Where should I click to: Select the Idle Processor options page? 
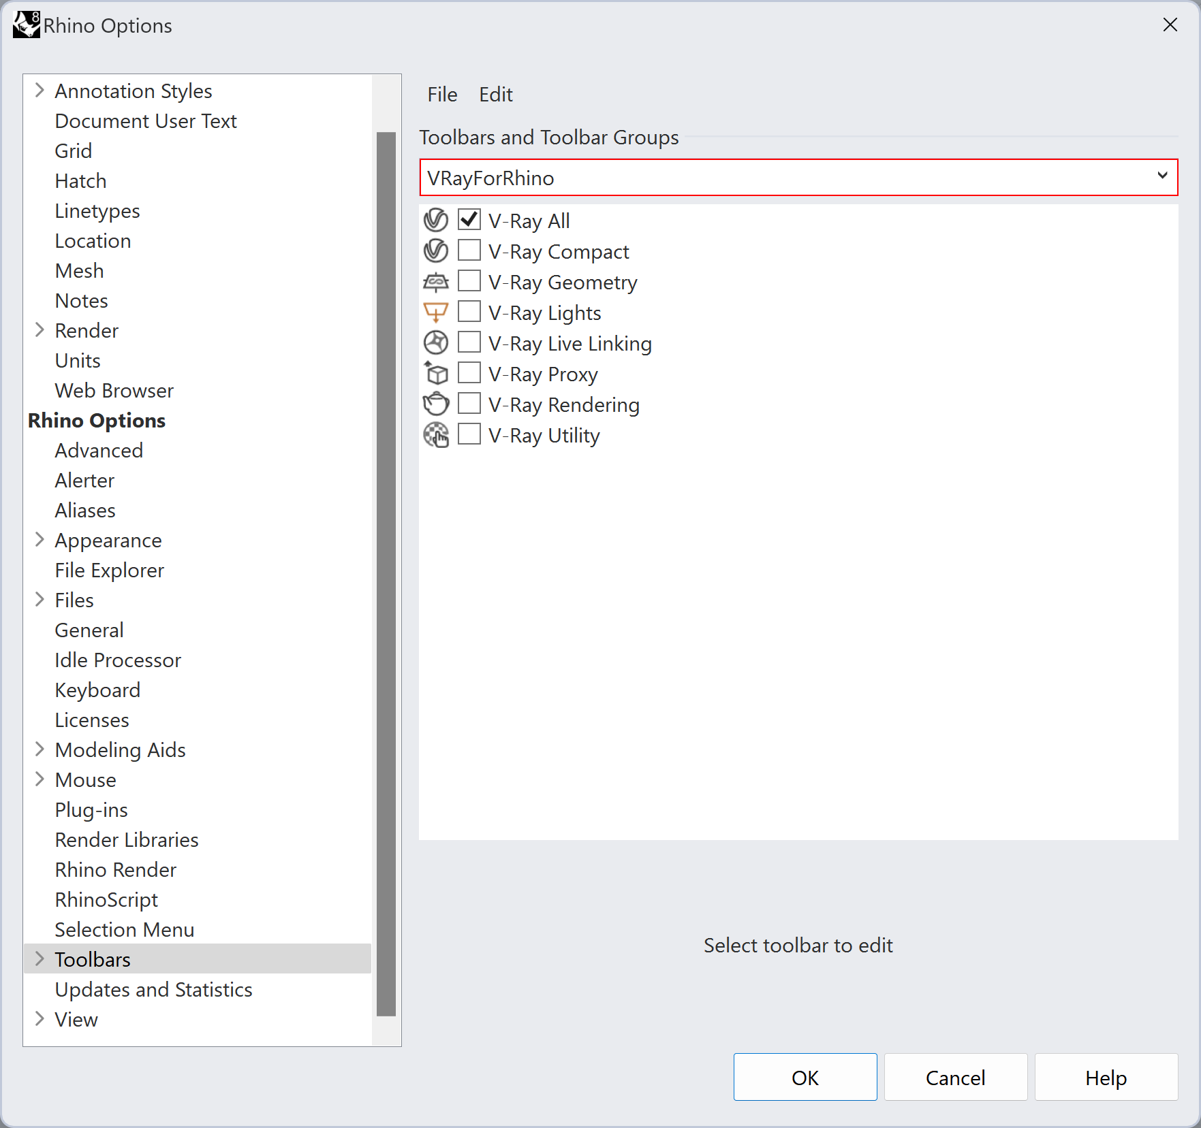(118, 660)
